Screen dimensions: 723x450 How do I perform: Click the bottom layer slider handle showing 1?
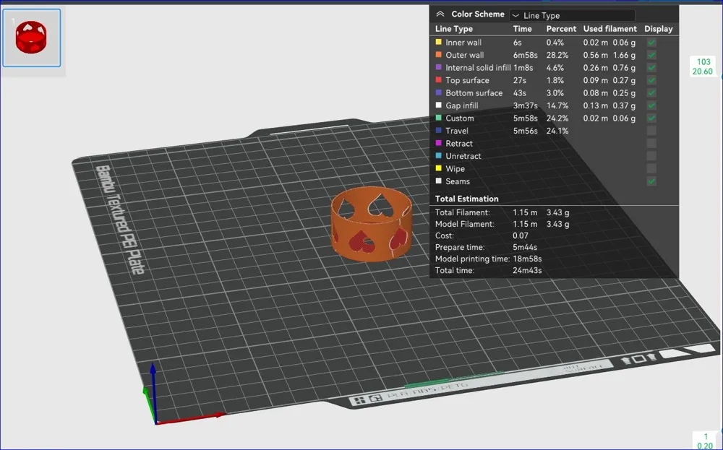coord(705,441)
